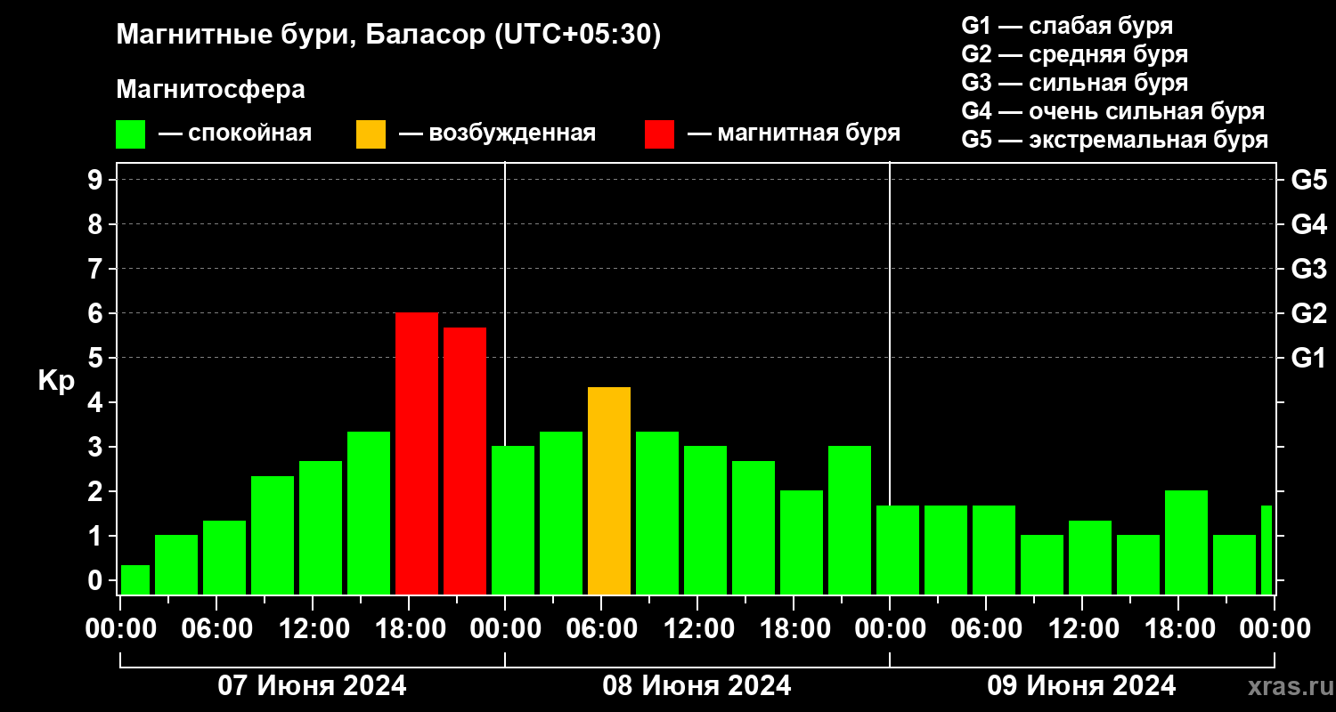1336x712 pixels.
Task: Click the green bar starting at 18:00 on 09 June
Action: tap(1186, 543)
